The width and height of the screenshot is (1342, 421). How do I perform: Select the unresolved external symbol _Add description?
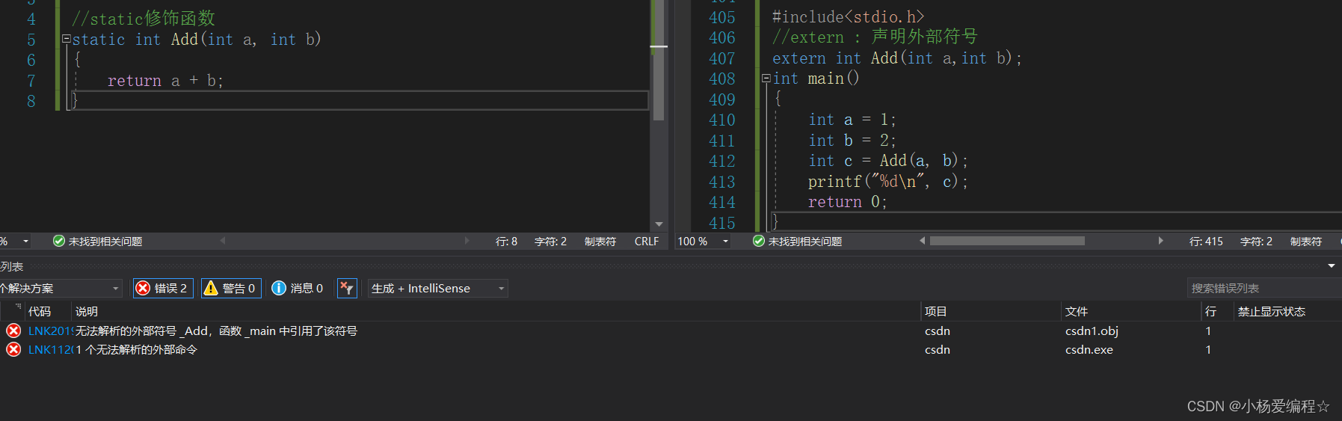(216, 331)
